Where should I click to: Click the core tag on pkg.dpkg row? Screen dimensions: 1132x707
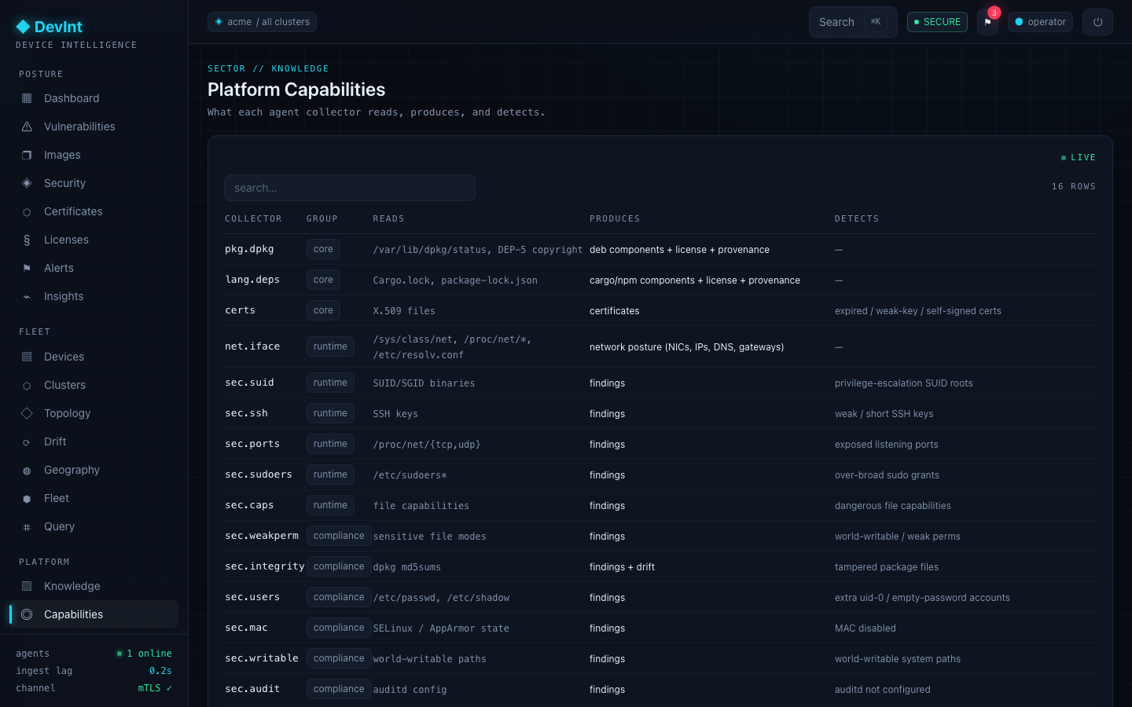[x=323, y=249]
